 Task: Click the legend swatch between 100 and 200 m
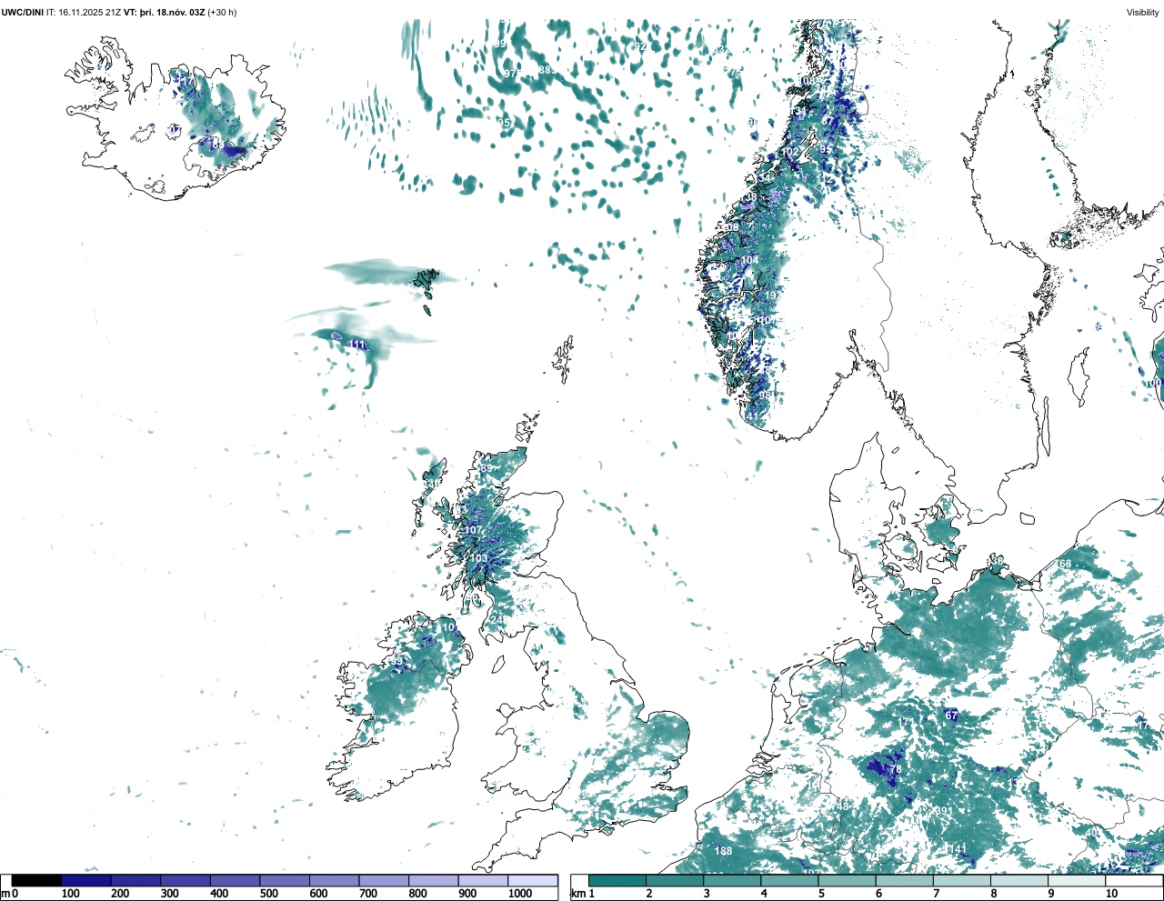coord(86,880)
